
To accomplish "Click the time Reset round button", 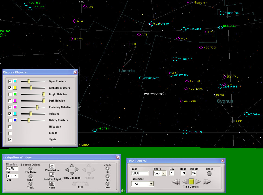I will 209,174.
